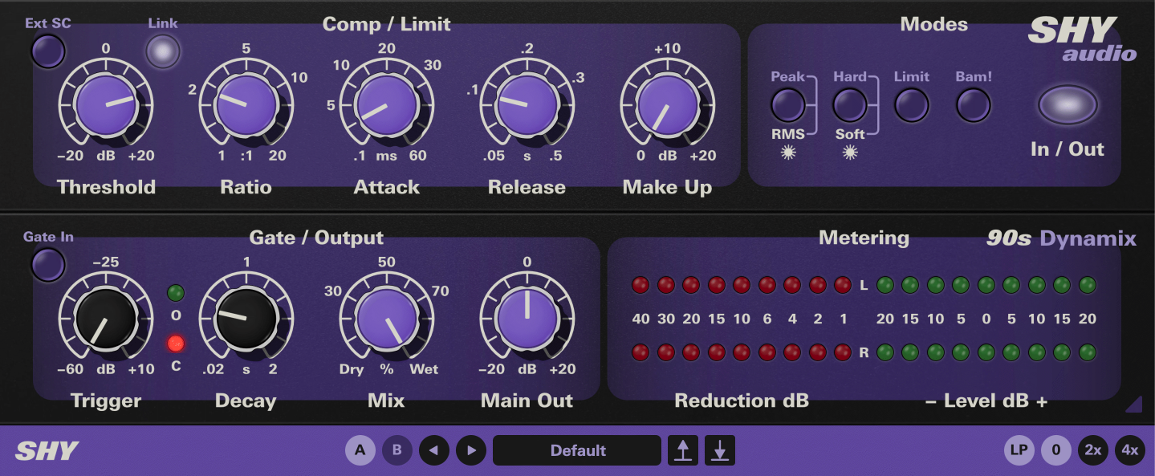The image size is (1155, 476).
Task: Click the Gate / Output section heading
Action: [316, 238]
